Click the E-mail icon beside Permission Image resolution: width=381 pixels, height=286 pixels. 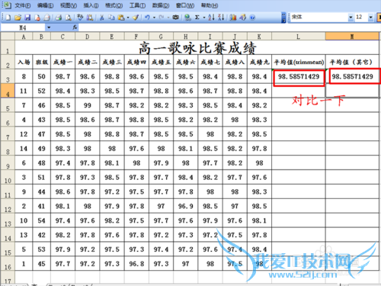coord(47,18)
